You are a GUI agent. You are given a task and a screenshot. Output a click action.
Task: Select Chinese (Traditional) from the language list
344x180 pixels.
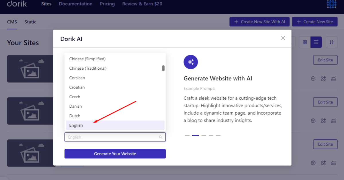(115, 68)
